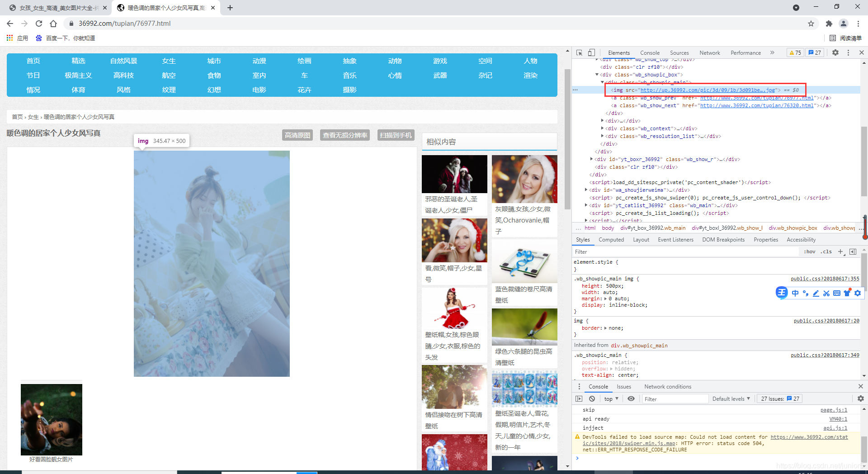This screenshot has height=474, width=868.
Task: Toggle the .cls class editor
Action: click(x=827, y=252)
